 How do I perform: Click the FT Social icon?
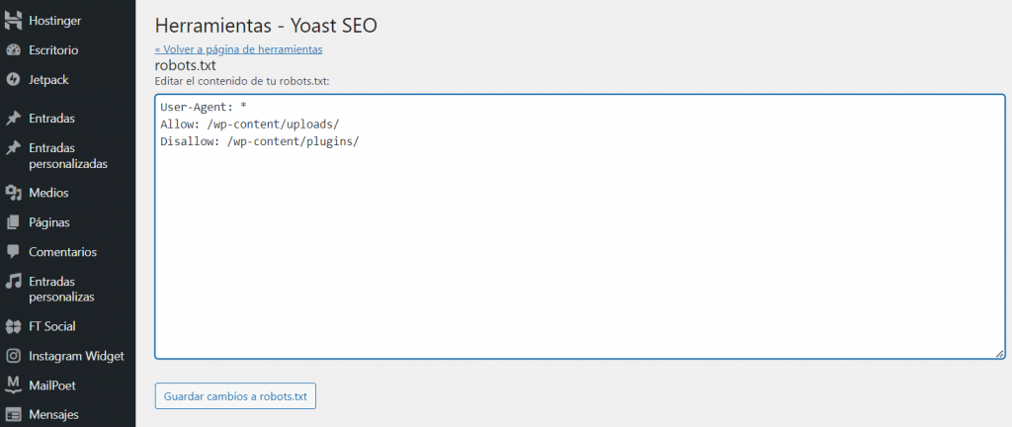click(14, 326)
